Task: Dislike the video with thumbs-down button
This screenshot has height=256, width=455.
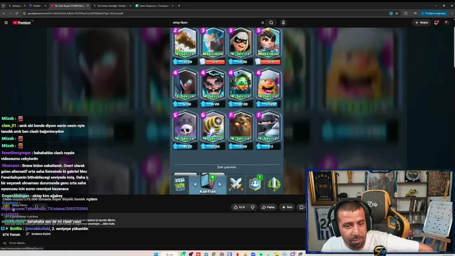Action: [253, 207]
